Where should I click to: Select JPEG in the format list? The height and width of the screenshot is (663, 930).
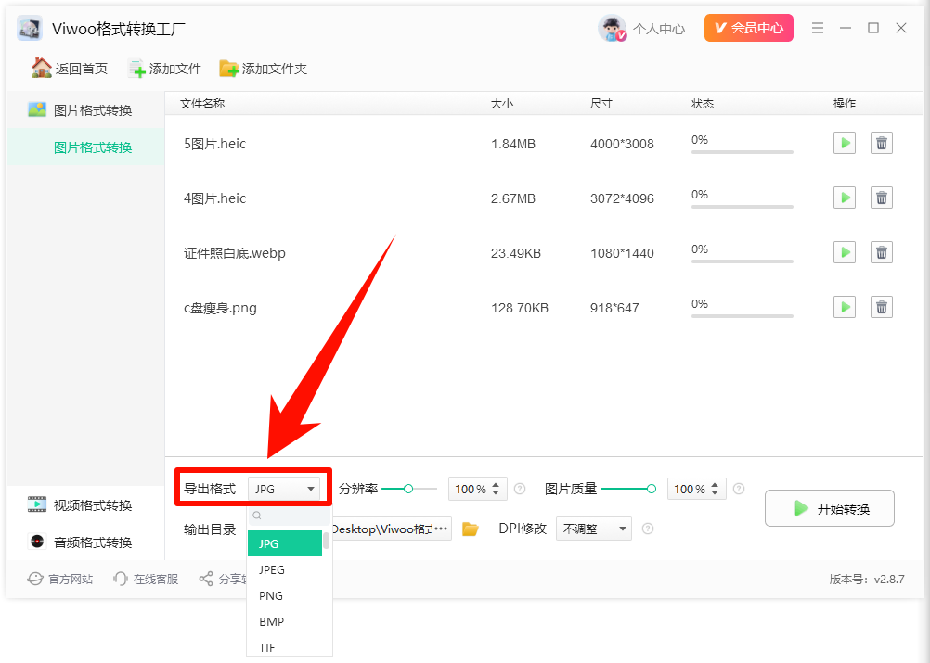(285, 569)
